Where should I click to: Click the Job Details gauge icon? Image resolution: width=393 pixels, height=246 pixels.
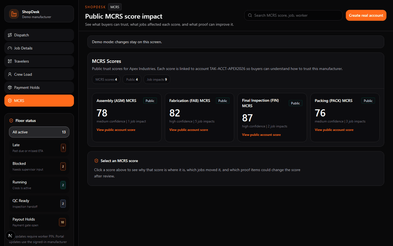coord(10,48)
